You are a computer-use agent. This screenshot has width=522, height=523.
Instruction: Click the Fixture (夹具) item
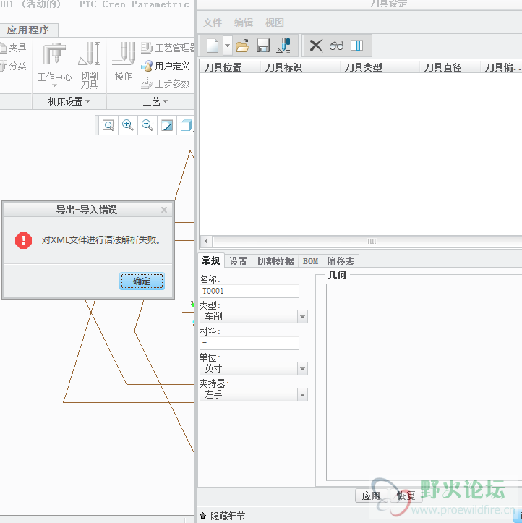pyautogui.click(x=13, y=48)
